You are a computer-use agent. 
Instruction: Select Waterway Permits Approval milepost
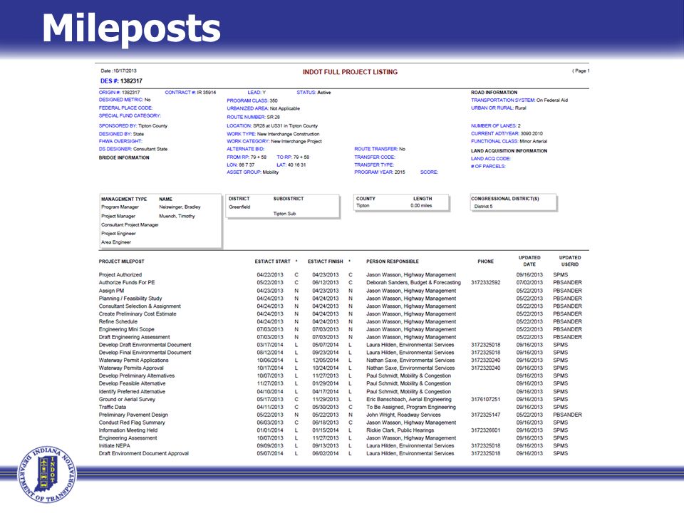click(131, 368)
